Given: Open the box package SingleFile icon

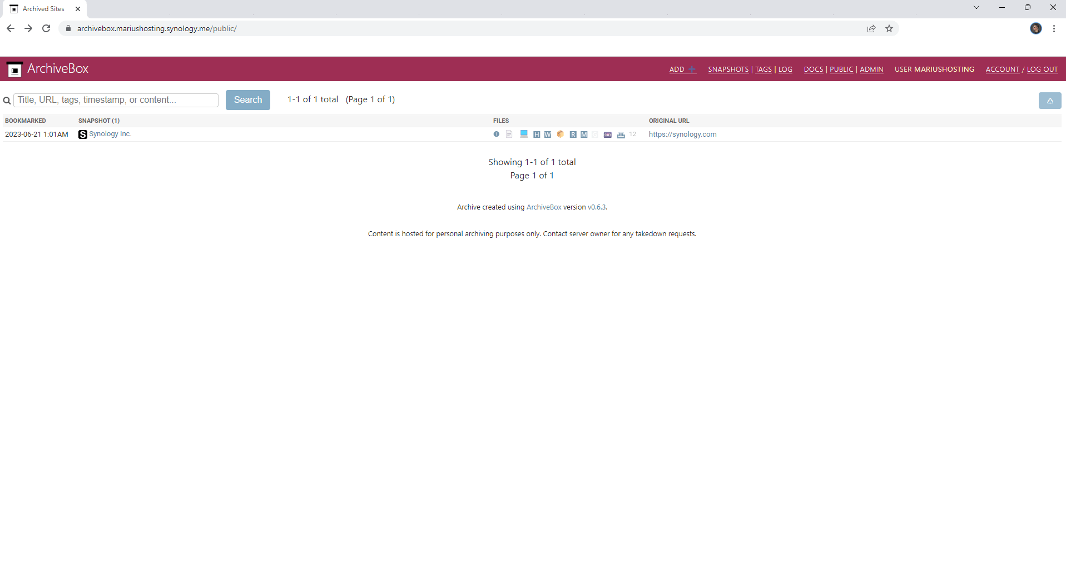Looking at the screenshot, I should (x=560, y=134).
